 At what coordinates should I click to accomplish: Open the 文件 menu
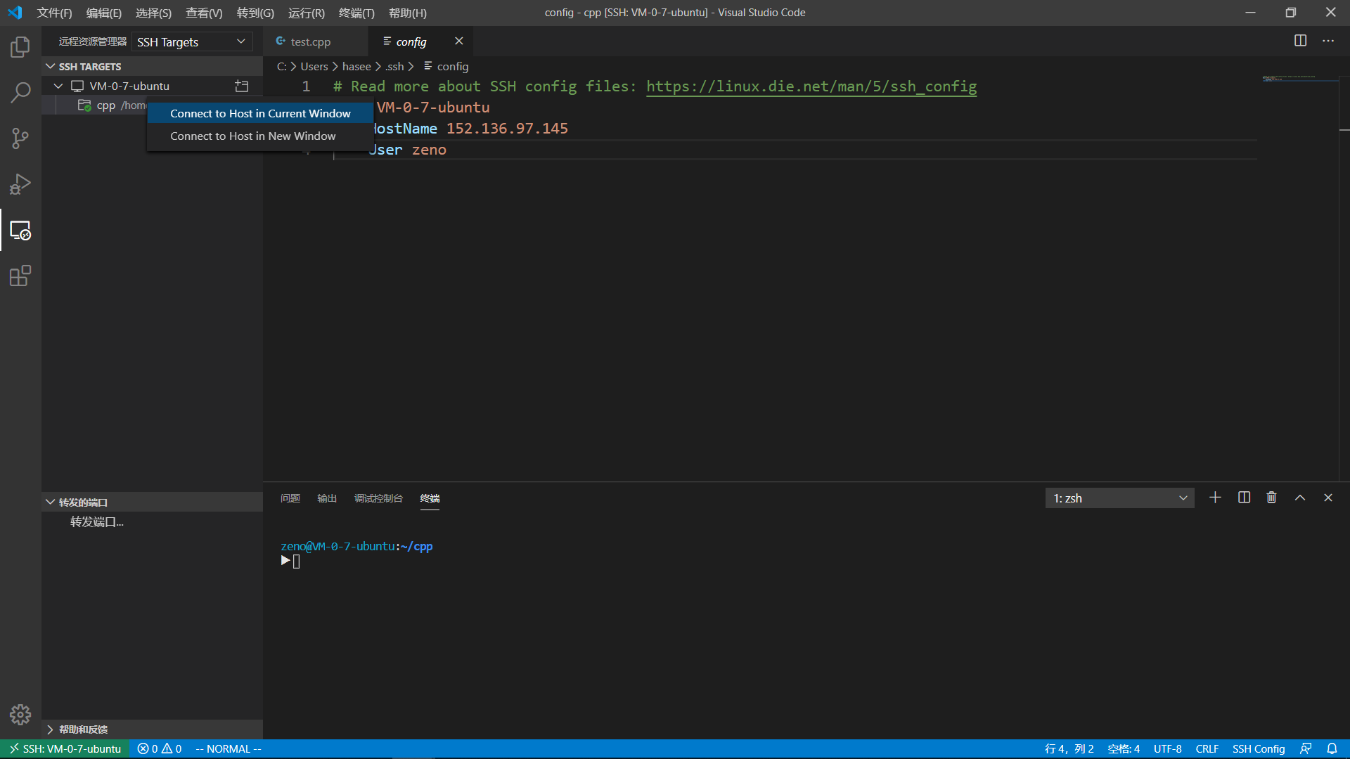[x=53, y=12]
